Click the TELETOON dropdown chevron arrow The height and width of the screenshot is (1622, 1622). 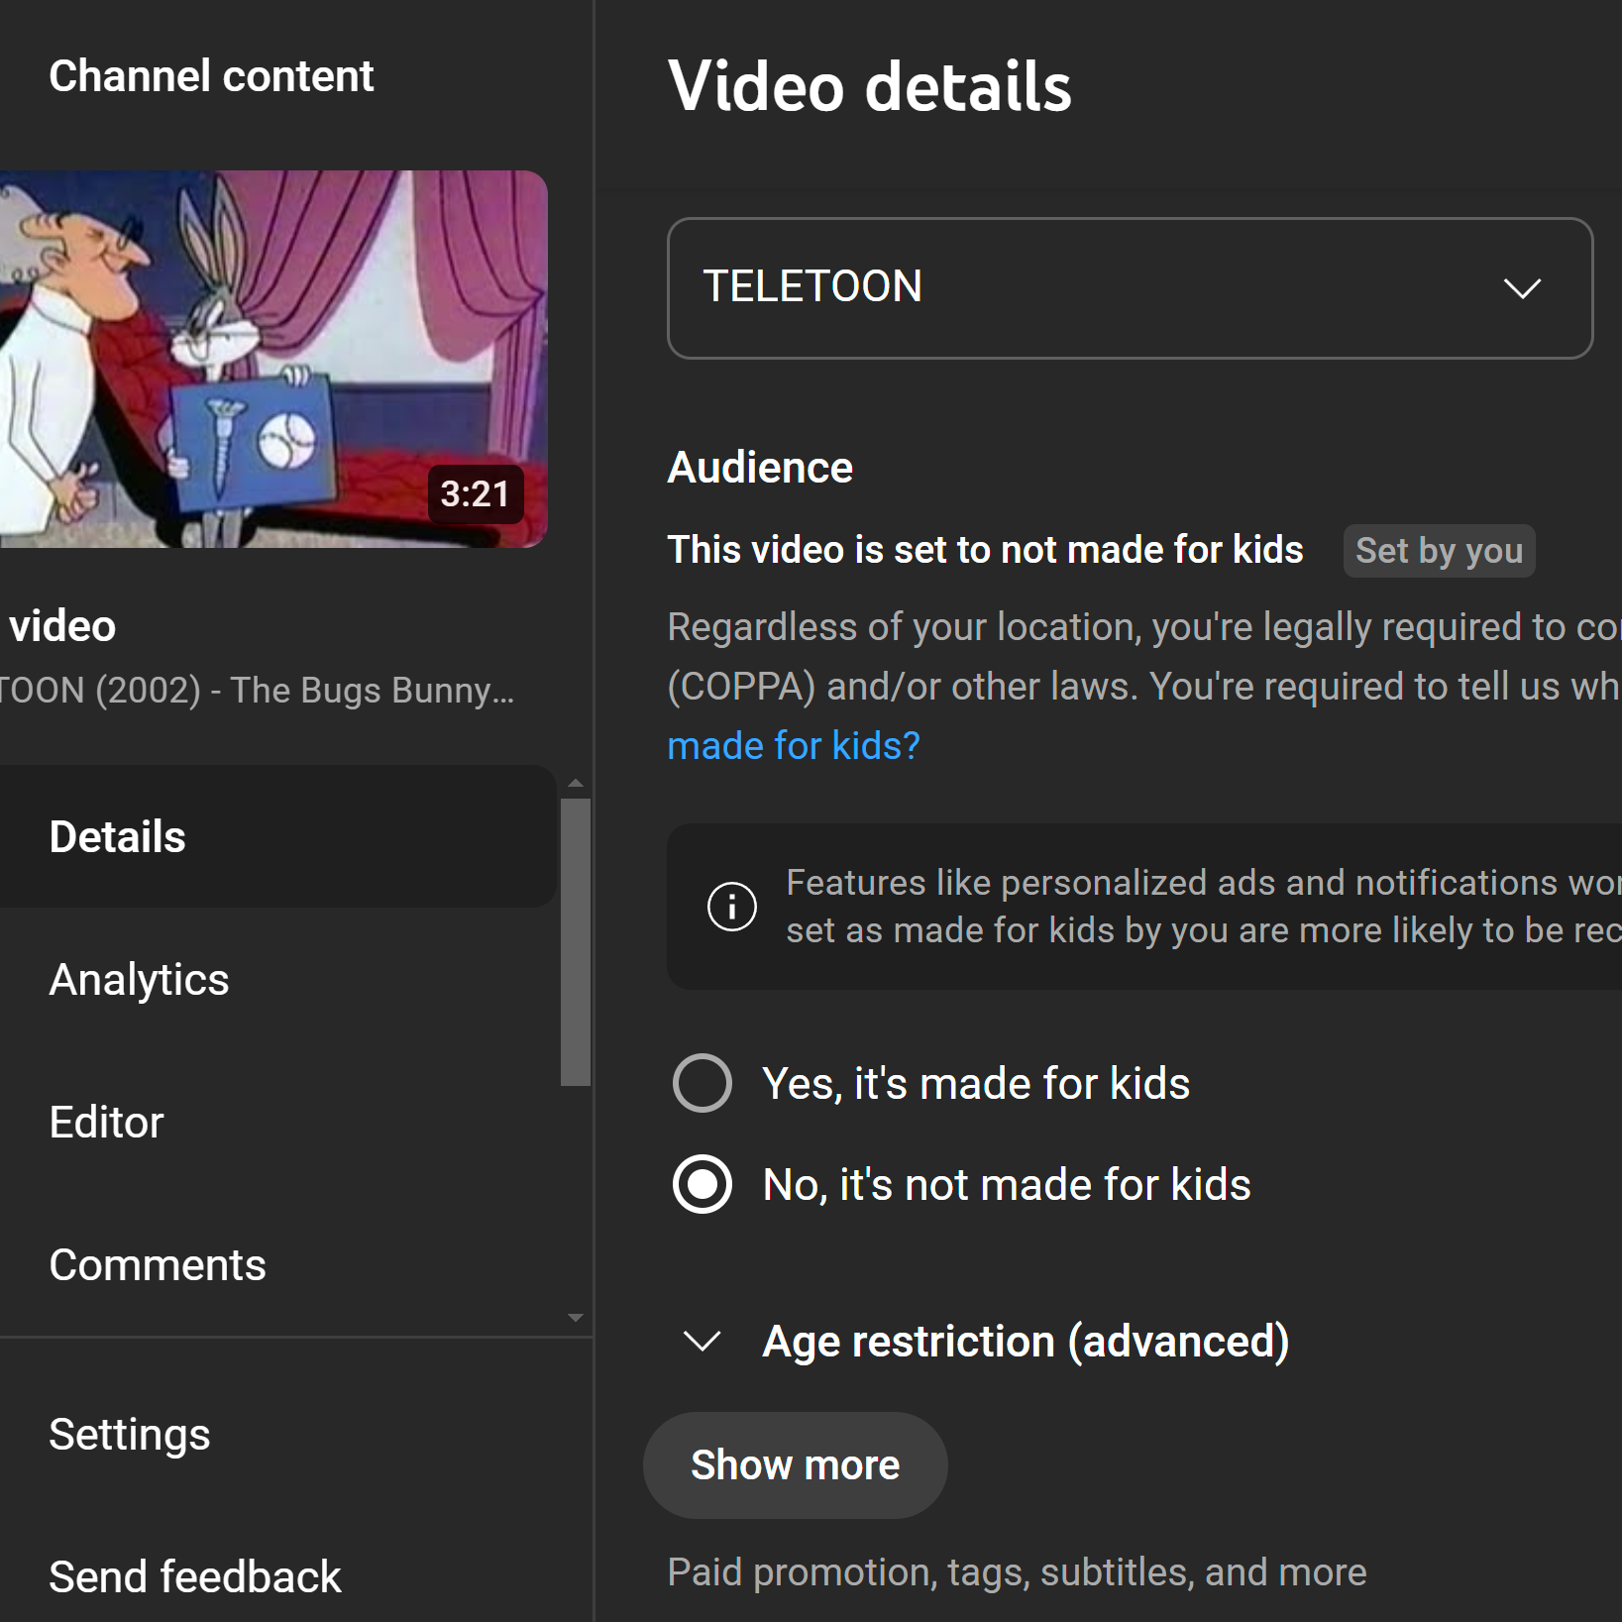click(x=1522, y=288)
